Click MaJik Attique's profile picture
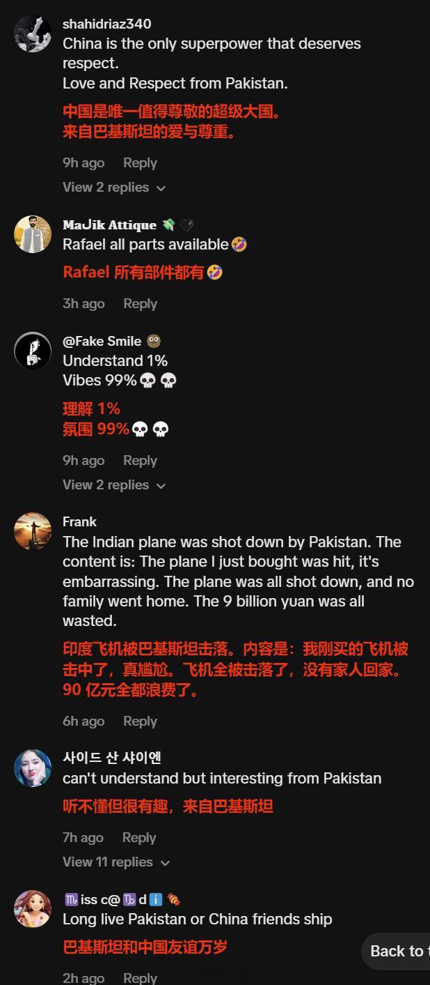This screenshot has height=985, width=430. point(33,234)
